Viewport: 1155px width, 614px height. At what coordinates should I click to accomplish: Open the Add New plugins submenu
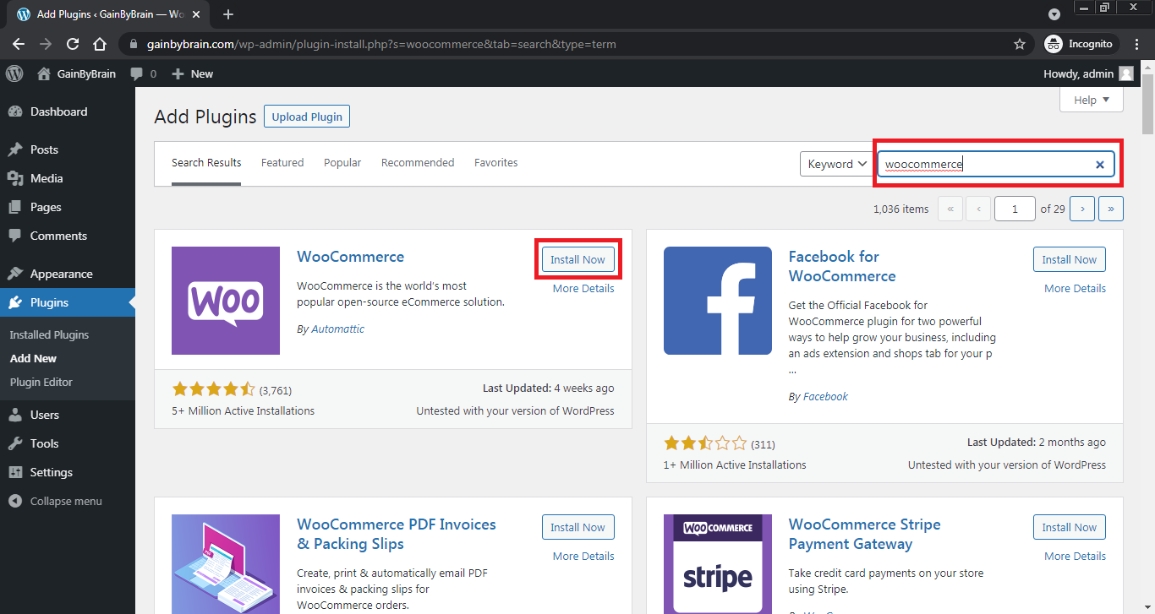[x=33, y=358]
